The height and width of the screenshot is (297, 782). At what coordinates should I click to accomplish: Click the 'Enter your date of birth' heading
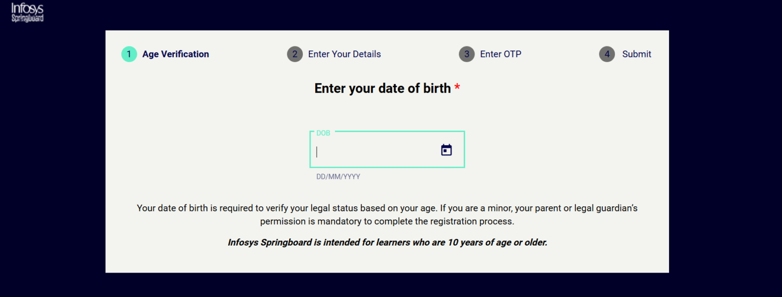(382, 88)
